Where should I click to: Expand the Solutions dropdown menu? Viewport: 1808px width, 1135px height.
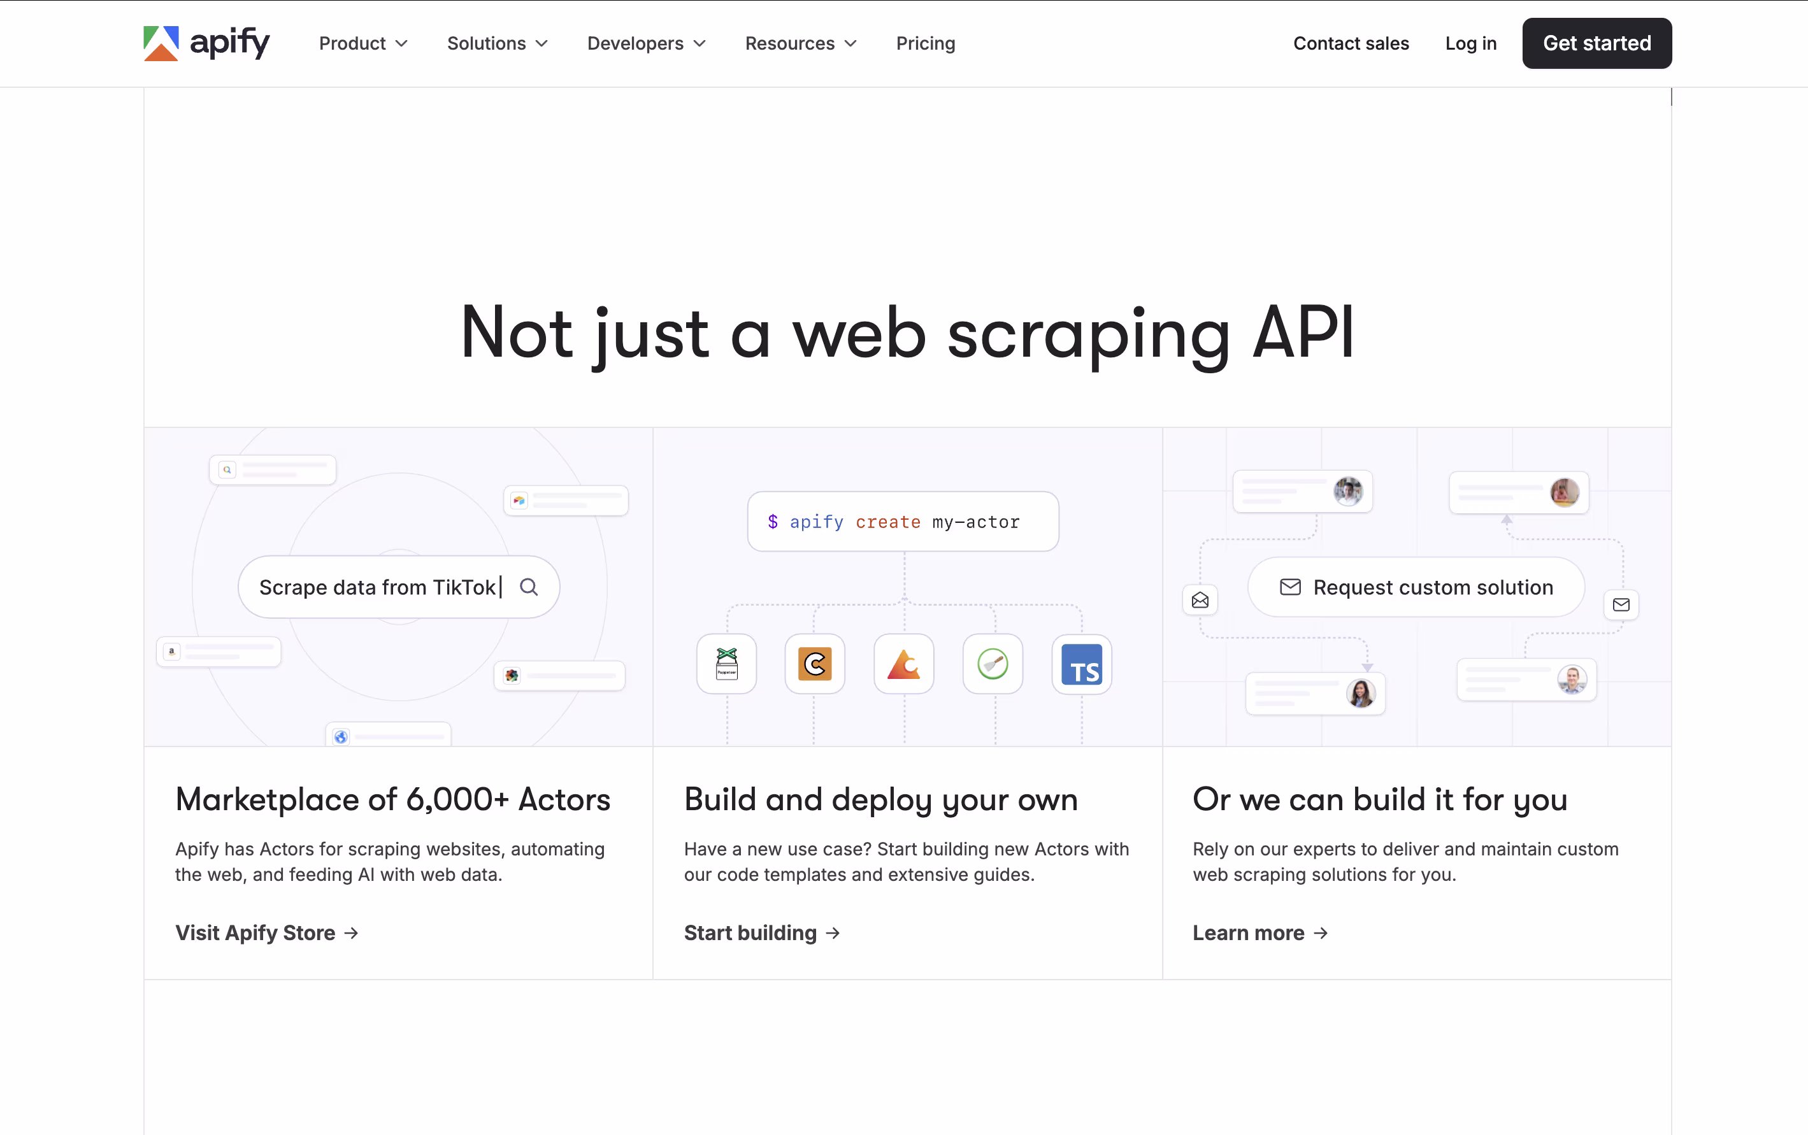pos(497,43)
